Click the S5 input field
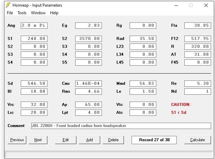 [88, 63]
